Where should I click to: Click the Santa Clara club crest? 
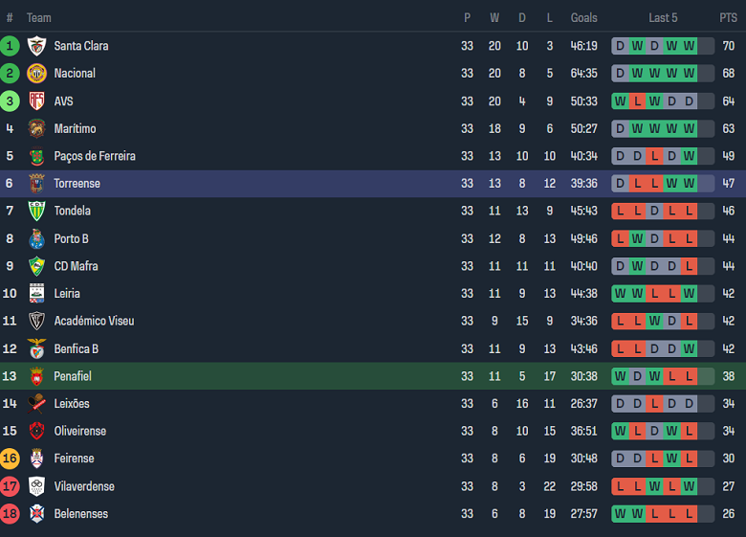tap(36, 46)
